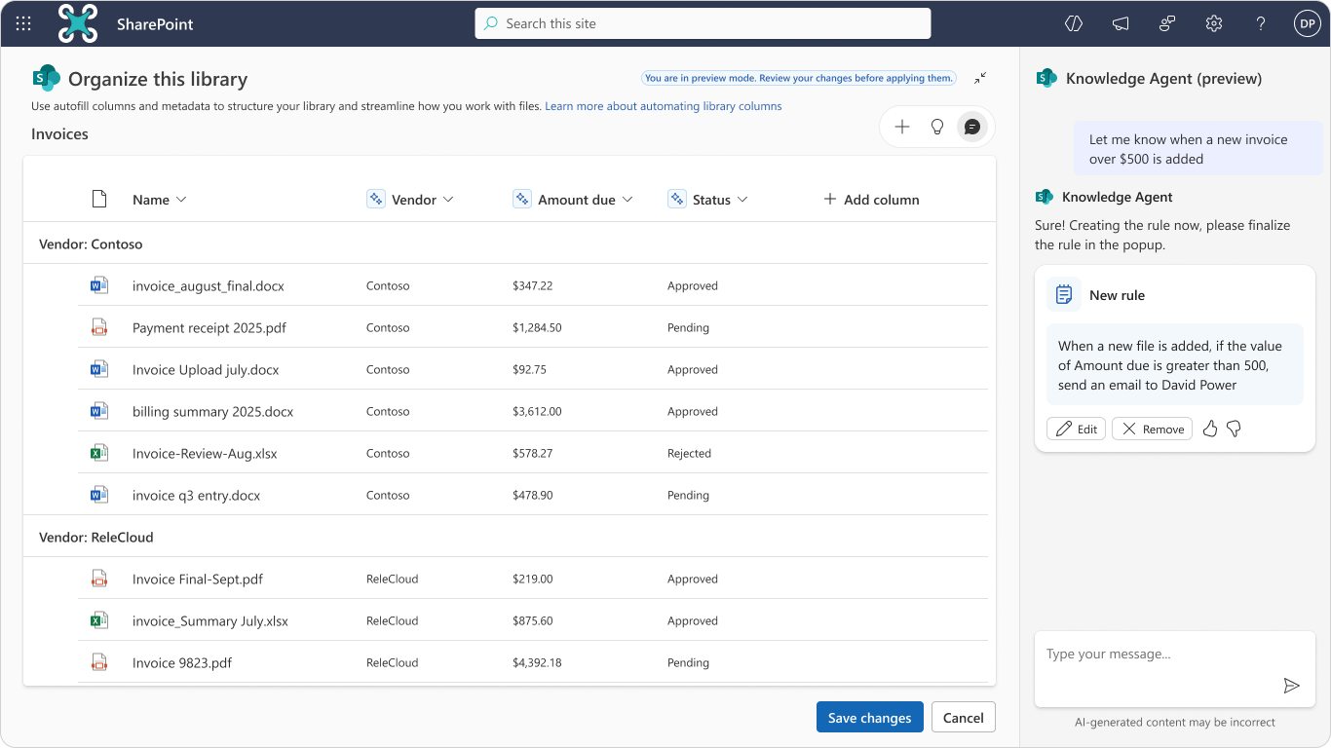Viewport: 1331px width, 748px height.
Task: Give thumbs up on the new rule
Action: [1210, 429]
